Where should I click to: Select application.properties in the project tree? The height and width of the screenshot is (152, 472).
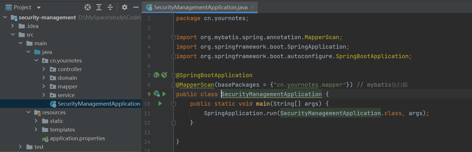pyautogui.click(x=77, y=138)
